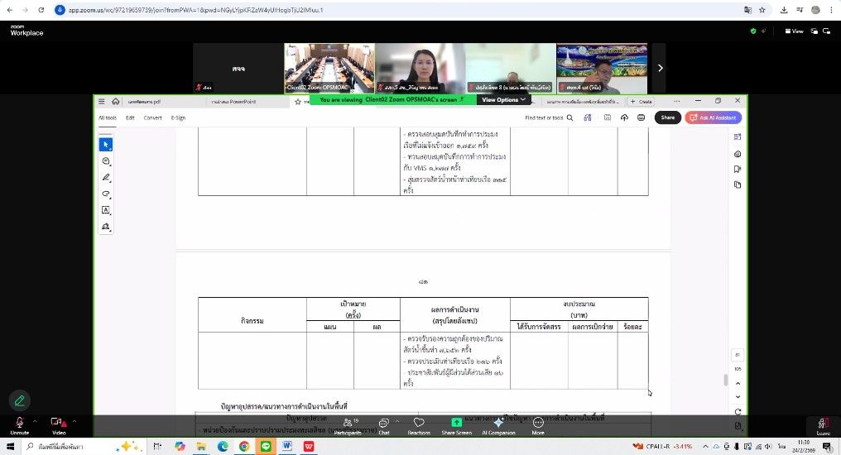Click the green annotate pencil button

click(20, 400)
